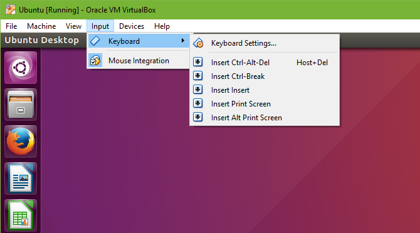The height and width of the screenshot is (233, 420).
Task: Open LibreOffice Calc from the dock
Action: click(21, 215)
